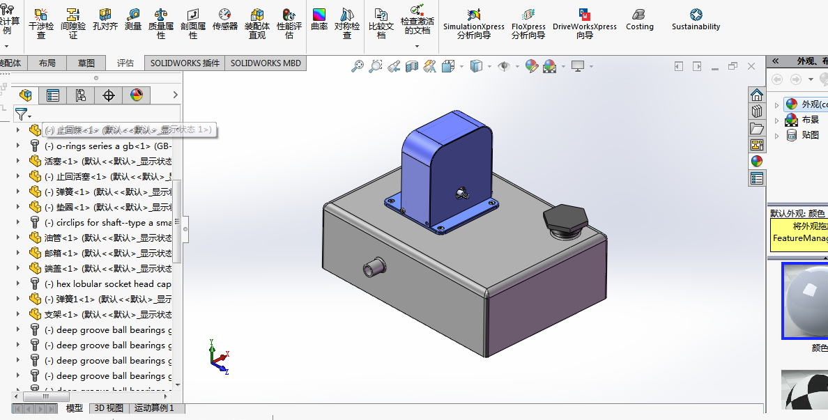This screenshot has width=828, height=420.
Task: Activate the Section View icon
Action: click(411, 66)
